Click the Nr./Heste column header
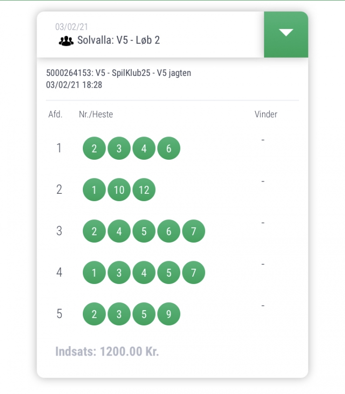Image resolution: width=345 pixels, height=394 pixels. (x=96, y=114)
